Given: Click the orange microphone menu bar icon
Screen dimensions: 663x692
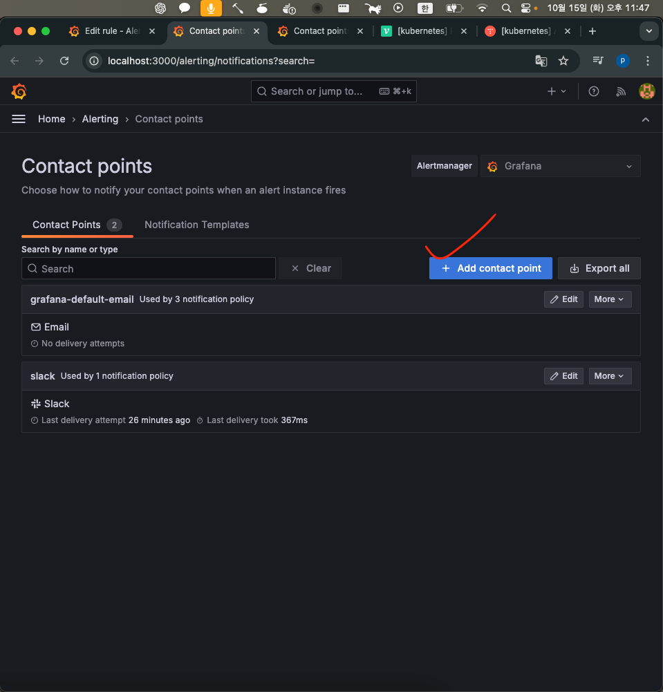Looking at the screenshot, I should point(211,8).
